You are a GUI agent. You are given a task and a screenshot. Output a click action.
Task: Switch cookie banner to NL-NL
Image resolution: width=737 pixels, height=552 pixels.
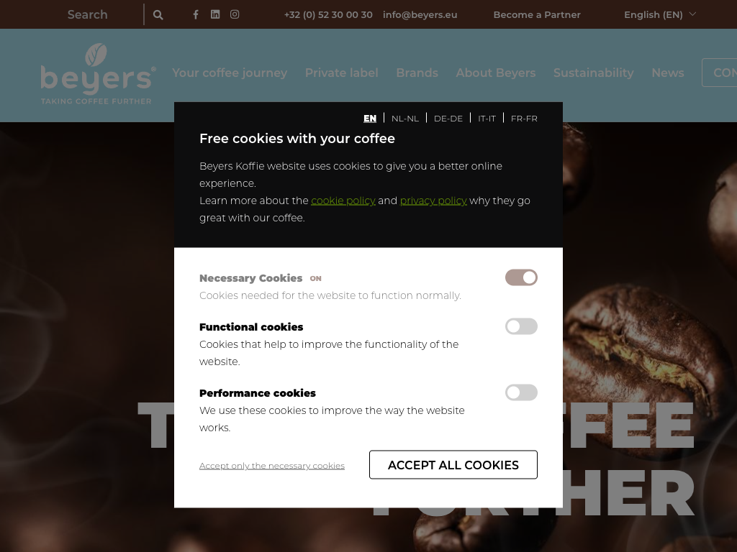tap(404, 119)
